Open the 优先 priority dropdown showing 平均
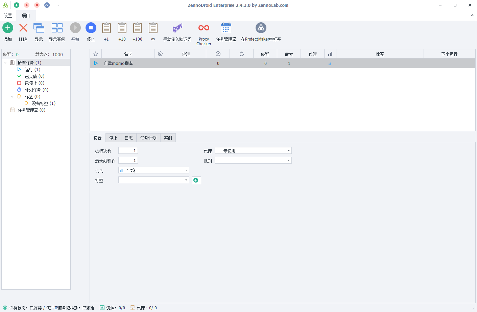The width and height of the screenshot is (477, 312). click(x=154, y=170)
